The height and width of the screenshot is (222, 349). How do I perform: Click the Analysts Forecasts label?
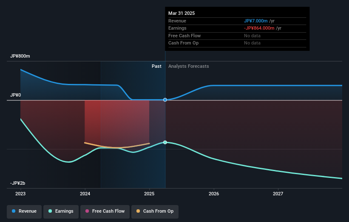[188, 67]
